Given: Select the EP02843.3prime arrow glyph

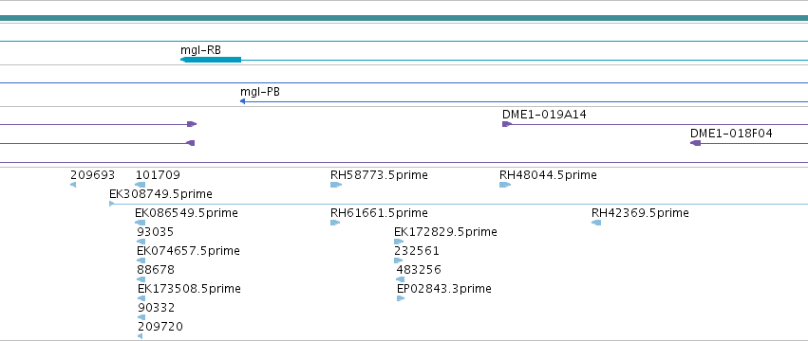Looking at the screenshot, I should pyautogui.click(x=401, y=298).
